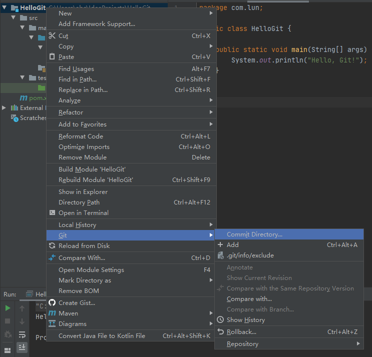This screenshot has height=357, width=372.
Task: Open the Copy submenu arrow
Action: click(211, 46)
